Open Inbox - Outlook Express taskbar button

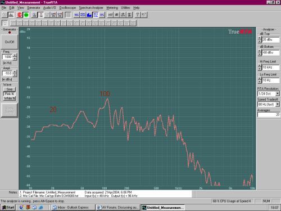[x=73, y=208]
